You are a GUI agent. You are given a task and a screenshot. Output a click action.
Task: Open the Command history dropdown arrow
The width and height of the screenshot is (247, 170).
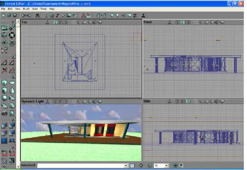(x=126, y=166)
